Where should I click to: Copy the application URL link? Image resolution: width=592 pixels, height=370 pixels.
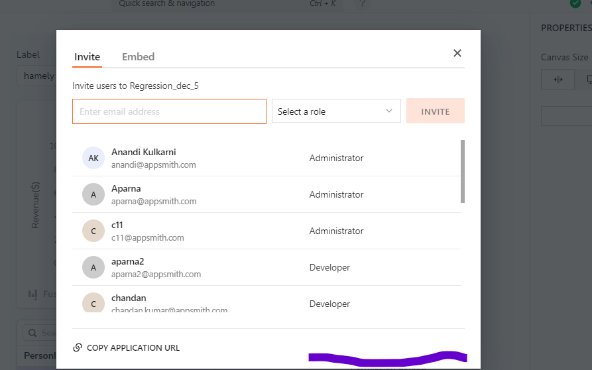point(133,348)
